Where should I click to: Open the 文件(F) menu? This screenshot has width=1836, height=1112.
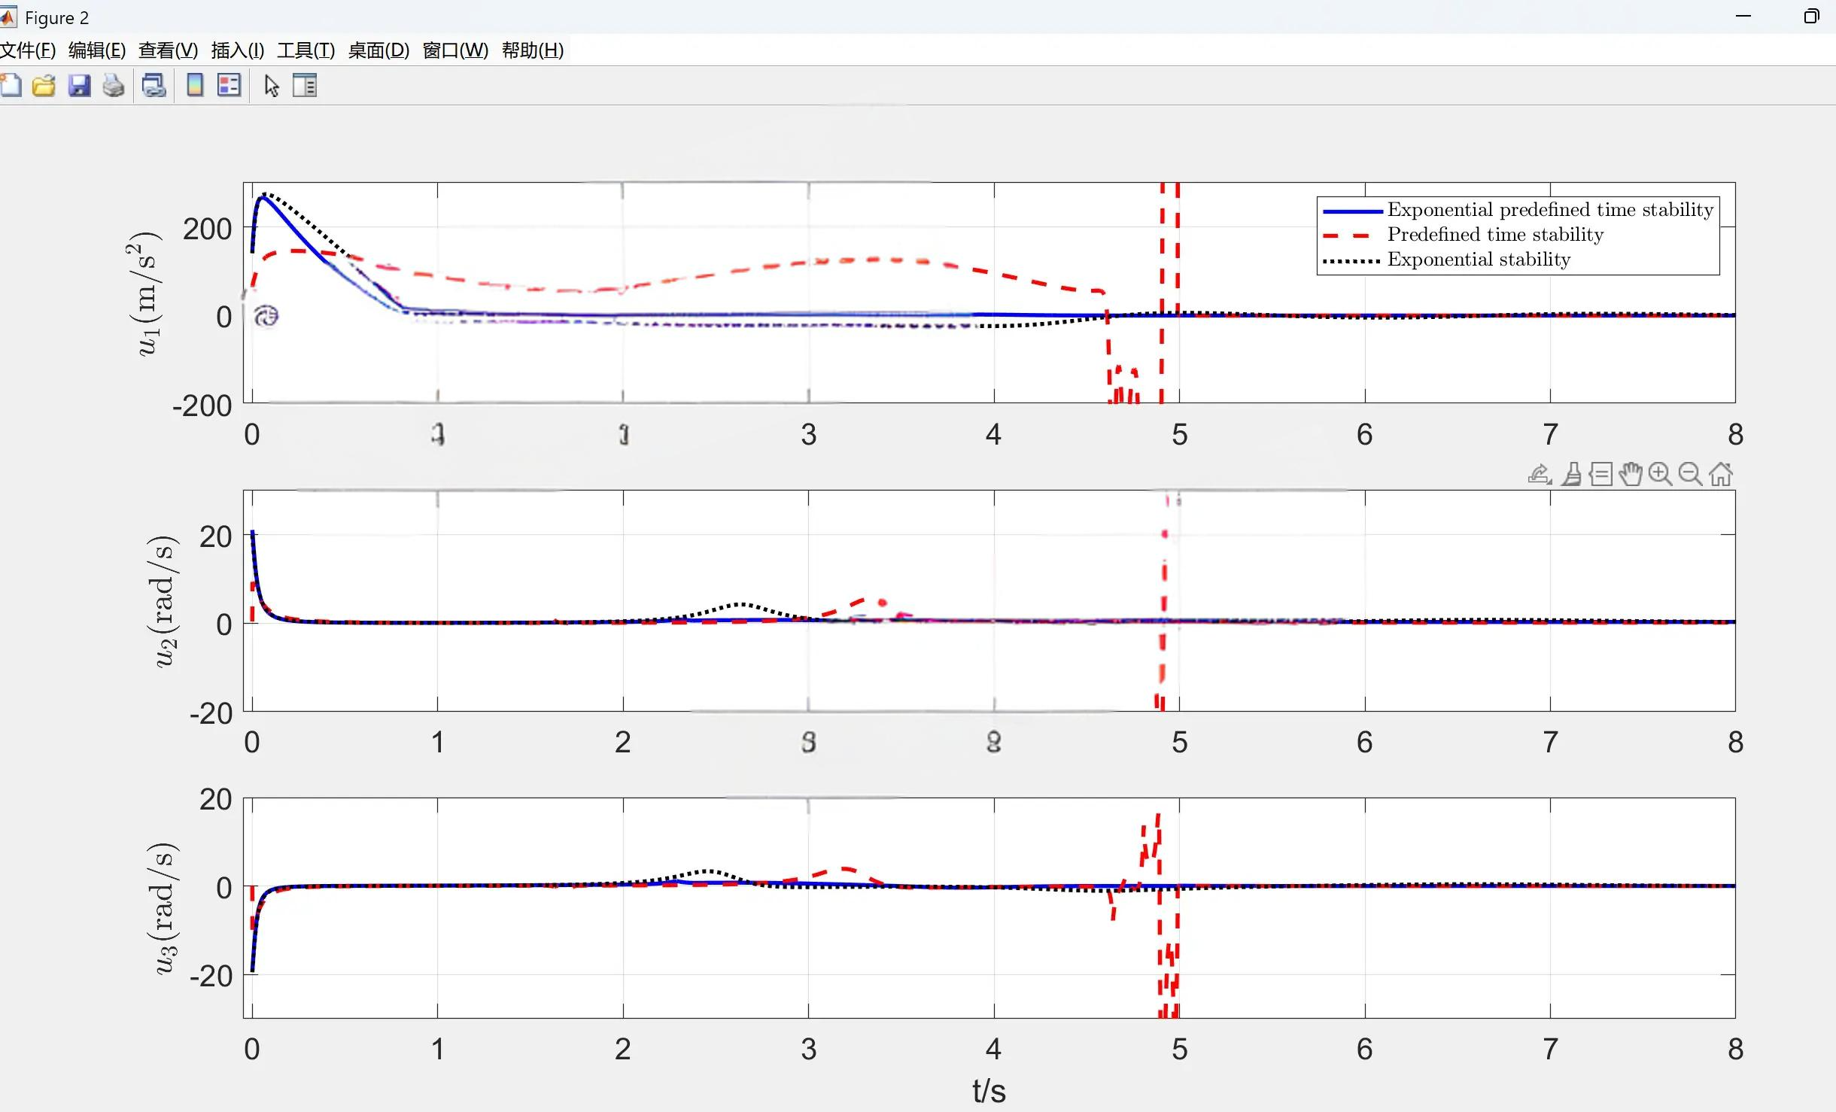(28, 50)
